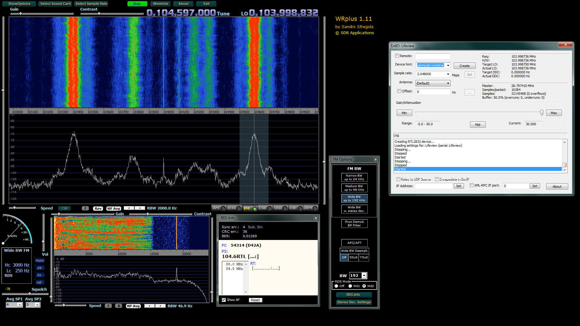Open the ShowOptions menu

[x=19, y=4]
